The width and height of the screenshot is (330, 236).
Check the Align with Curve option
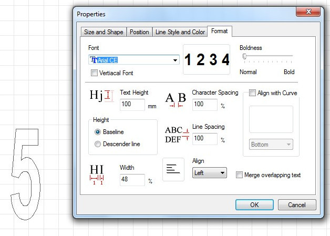point(253,93)
